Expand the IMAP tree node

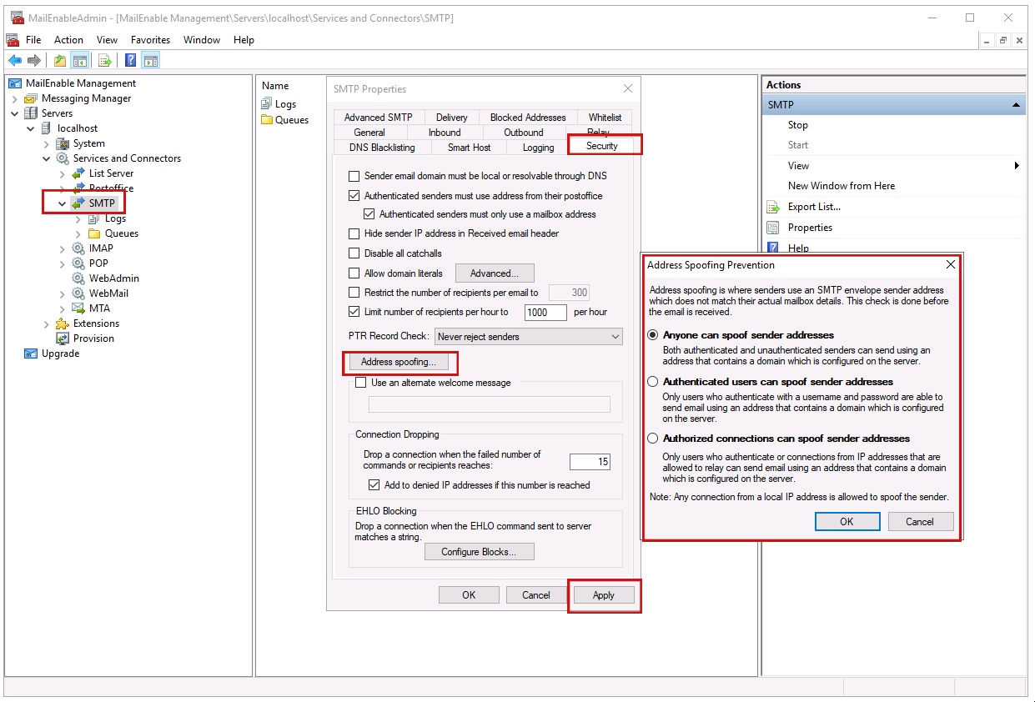pos(63,248)
